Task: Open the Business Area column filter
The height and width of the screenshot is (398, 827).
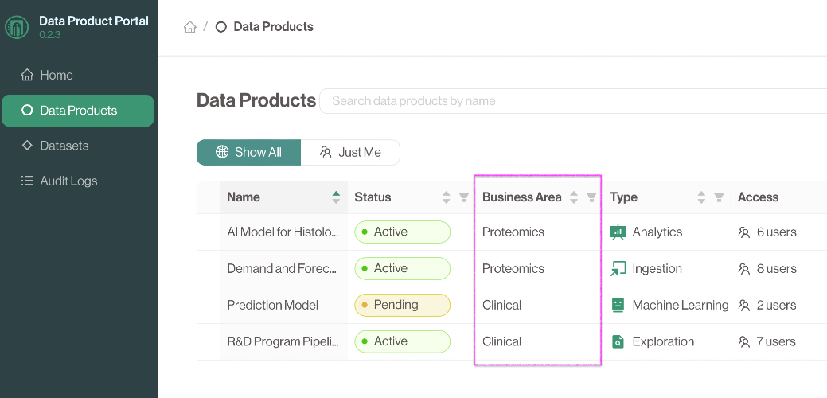Action: 591,197
